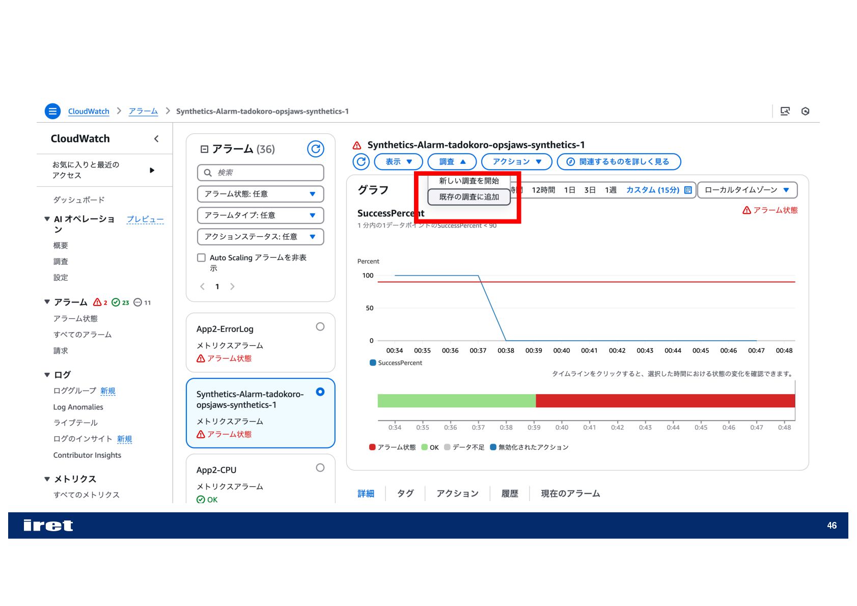Image resolution: width=857 pixels, height=606 pixels.
Task: Expand favorites and recent access arrow
Action: 152,170
